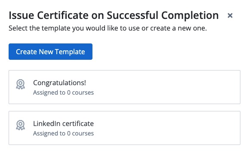Click the "Select the template" instruction text
The image size is (246, 163).
108,28
